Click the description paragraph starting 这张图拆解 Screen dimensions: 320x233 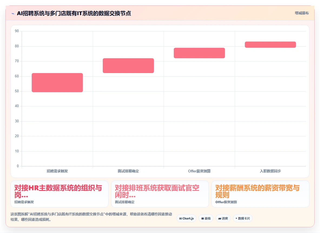click(x=91, y=217)
